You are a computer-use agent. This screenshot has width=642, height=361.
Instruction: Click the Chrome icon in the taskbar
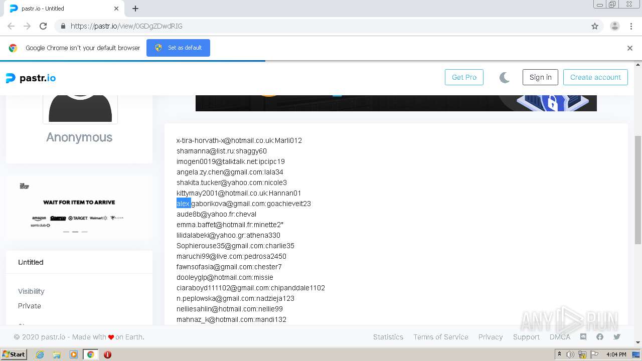click(91, 354)
